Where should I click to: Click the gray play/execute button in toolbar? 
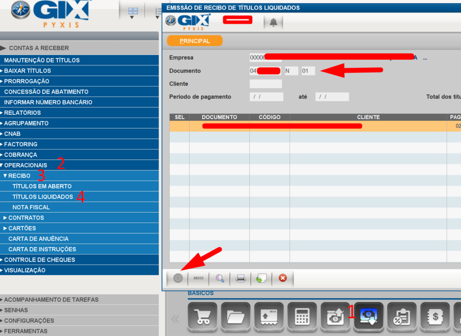(178, 278)
